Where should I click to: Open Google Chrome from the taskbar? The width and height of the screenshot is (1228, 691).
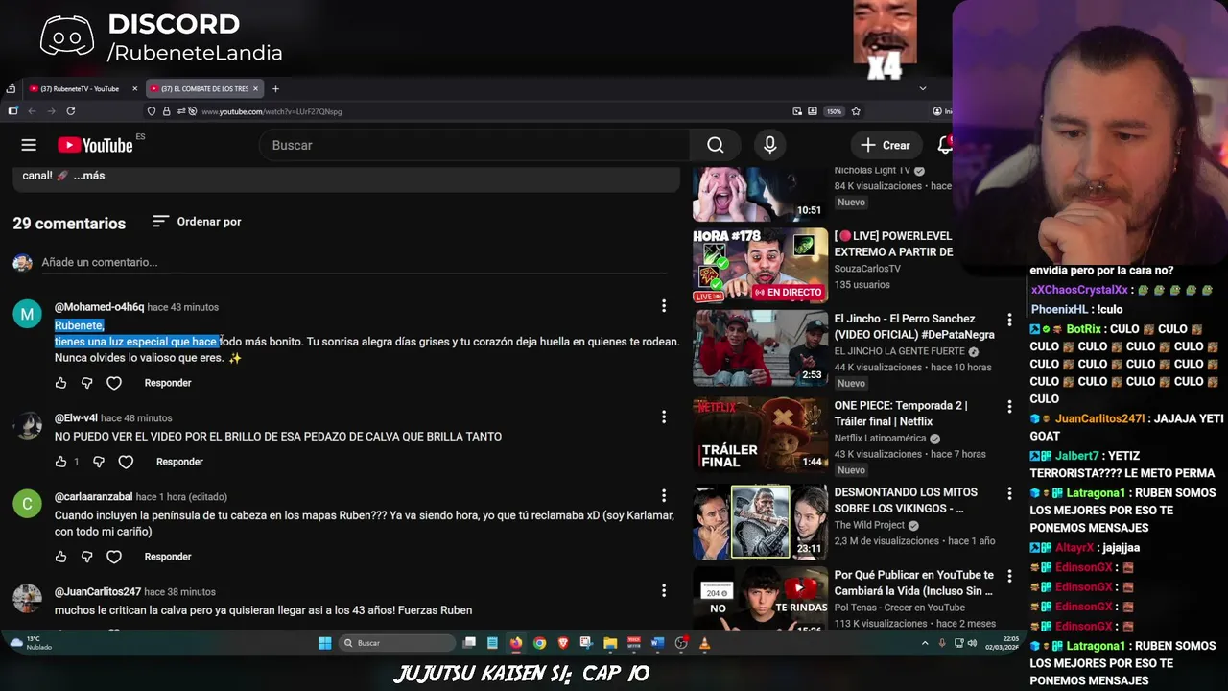click(539, 643)
